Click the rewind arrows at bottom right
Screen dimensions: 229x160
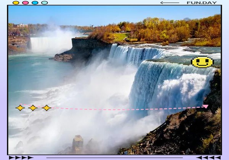click(208, 157)
